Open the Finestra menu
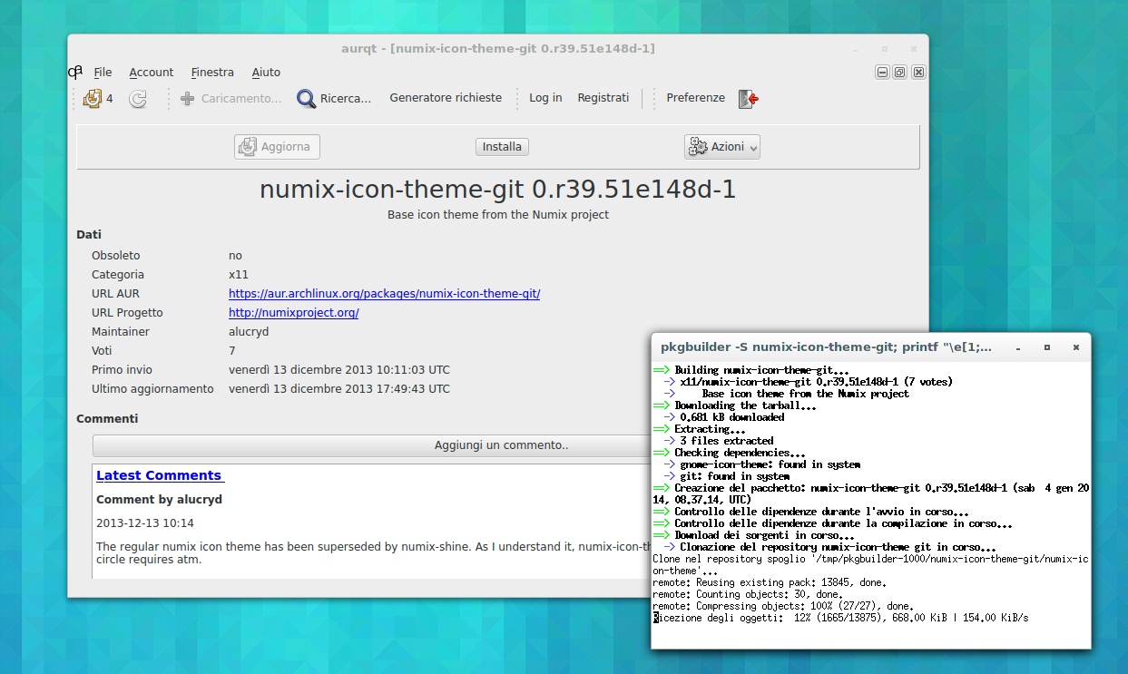 (x=212, y=73)
